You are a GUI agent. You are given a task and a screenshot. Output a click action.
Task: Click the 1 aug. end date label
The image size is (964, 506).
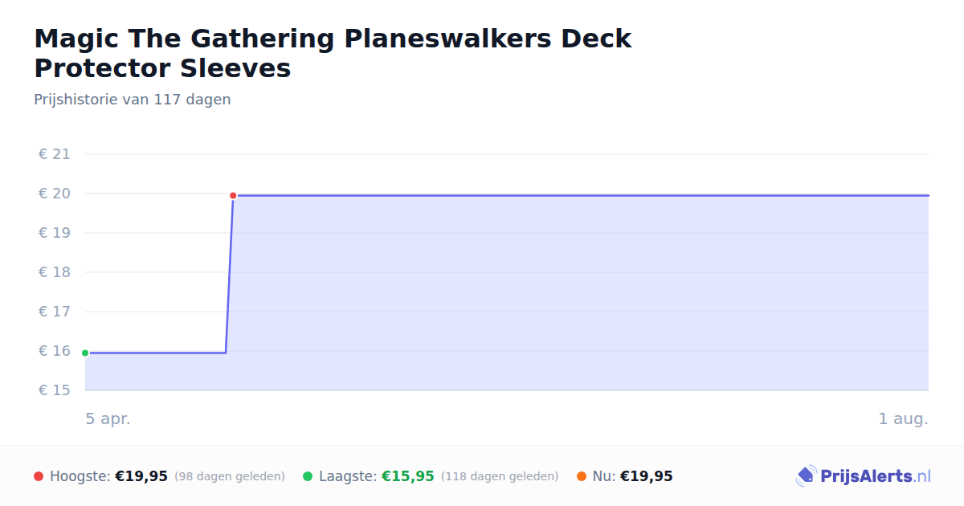point(903,418)
